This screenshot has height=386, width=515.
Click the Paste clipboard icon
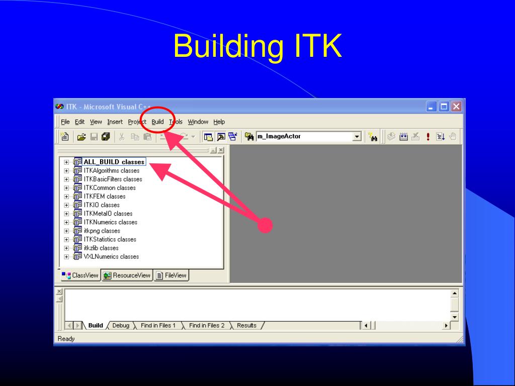[x=148, y=137]
